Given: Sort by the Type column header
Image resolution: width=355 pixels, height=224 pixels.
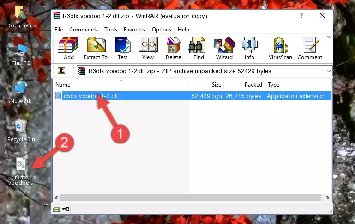Looking at the screenshot, I should [x=298, y=85].
